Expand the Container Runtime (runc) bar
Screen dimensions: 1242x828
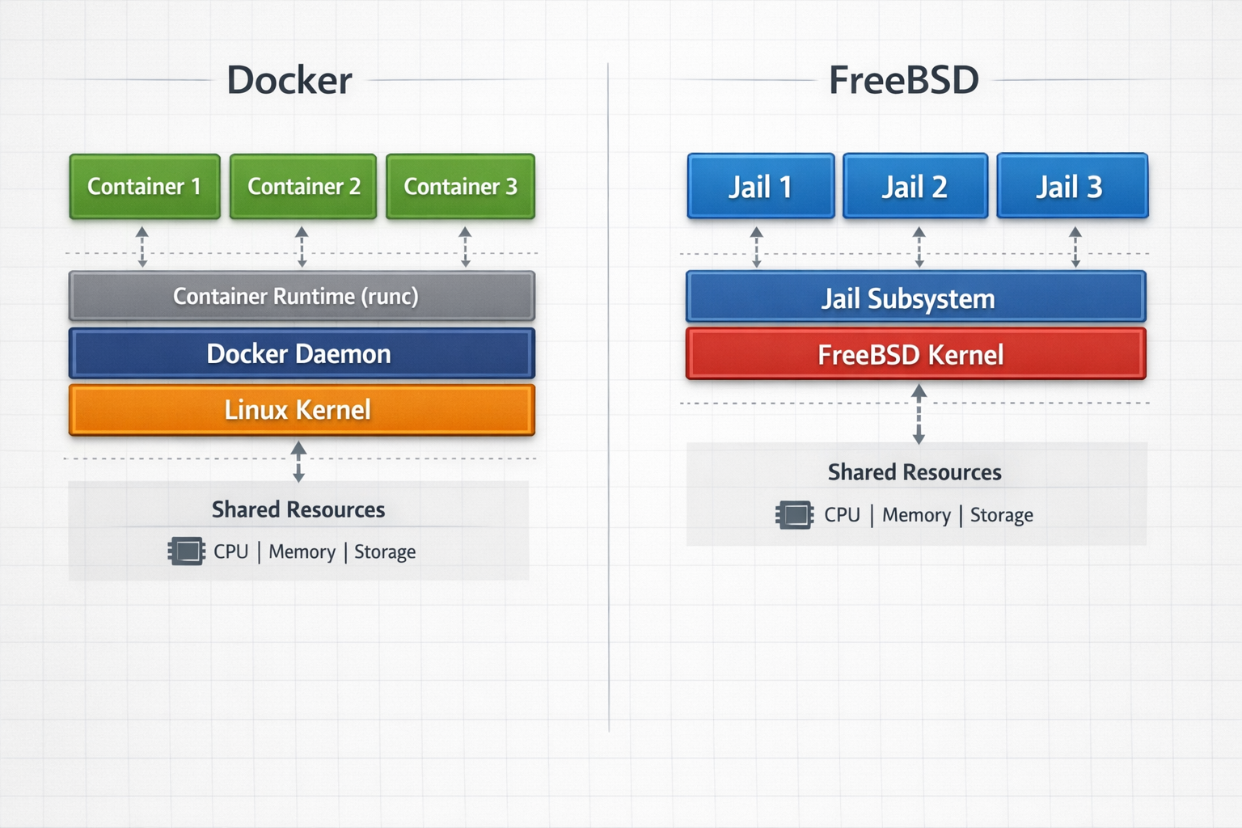[x=302, y=297]
